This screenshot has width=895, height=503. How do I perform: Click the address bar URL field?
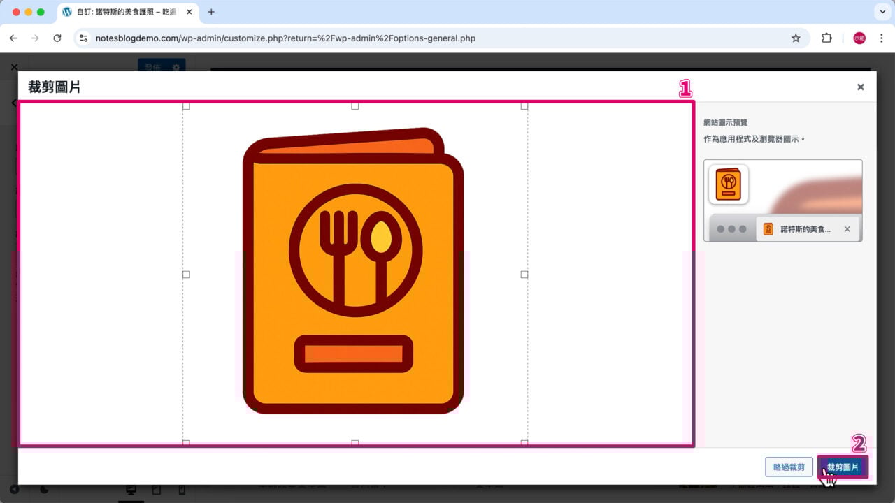[x=420, y=38]
